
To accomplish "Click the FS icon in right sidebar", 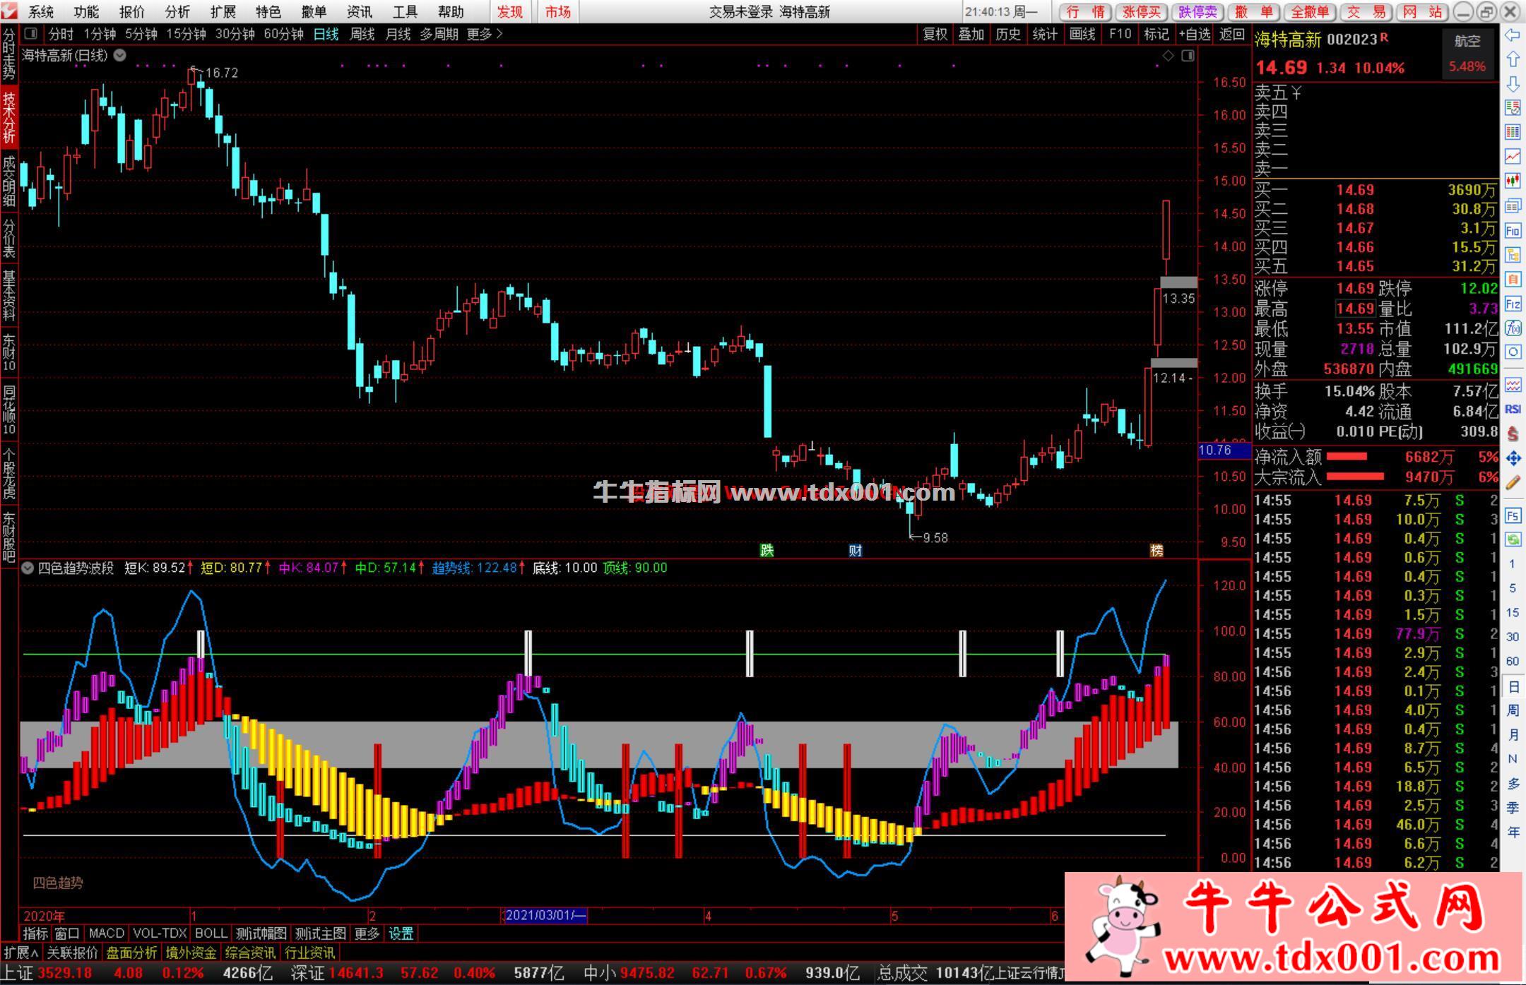I will click(x=1513, y=515).
